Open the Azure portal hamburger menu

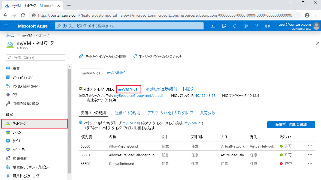pos(6,26)
